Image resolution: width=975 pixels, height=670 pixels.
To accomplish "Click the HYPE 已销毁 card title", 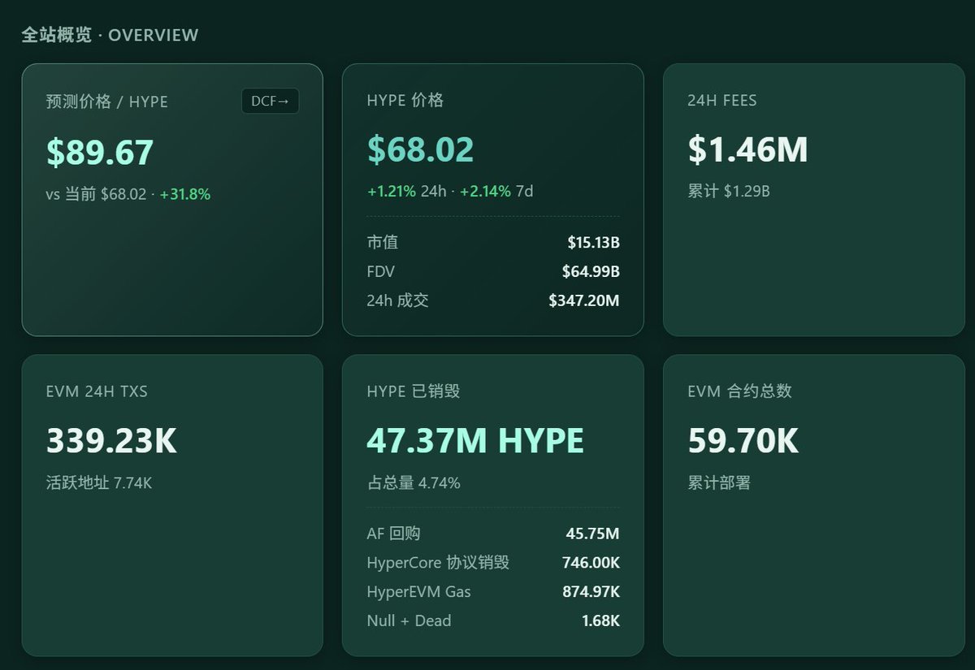I will click(414, 391).
